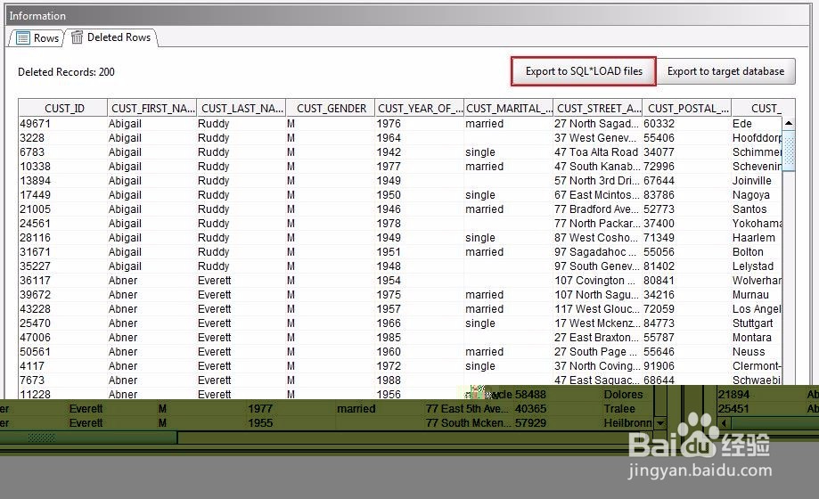Select CUST_ID cell 13894
Screen dimensions: 819x499
pos(62,181)
